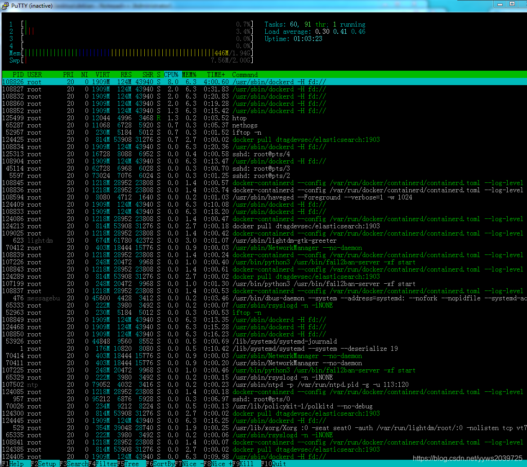The height and width of the screenshot is (467, 527).
Task: Click the F9 Kill key
Action: pyautogui.click(x=243, y=464)
